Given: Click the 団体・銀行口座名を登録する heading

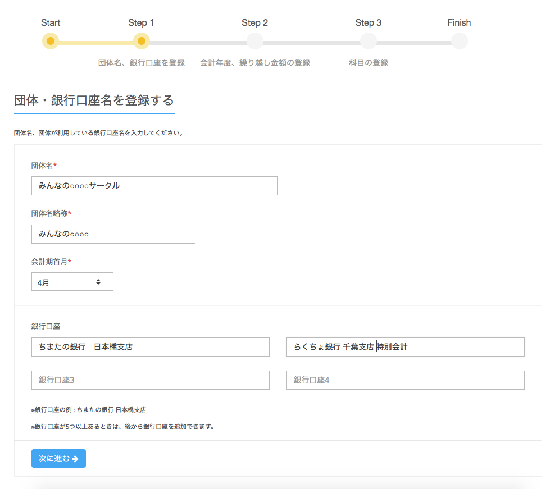Looking at the screenshot, I should click(94, 100).
